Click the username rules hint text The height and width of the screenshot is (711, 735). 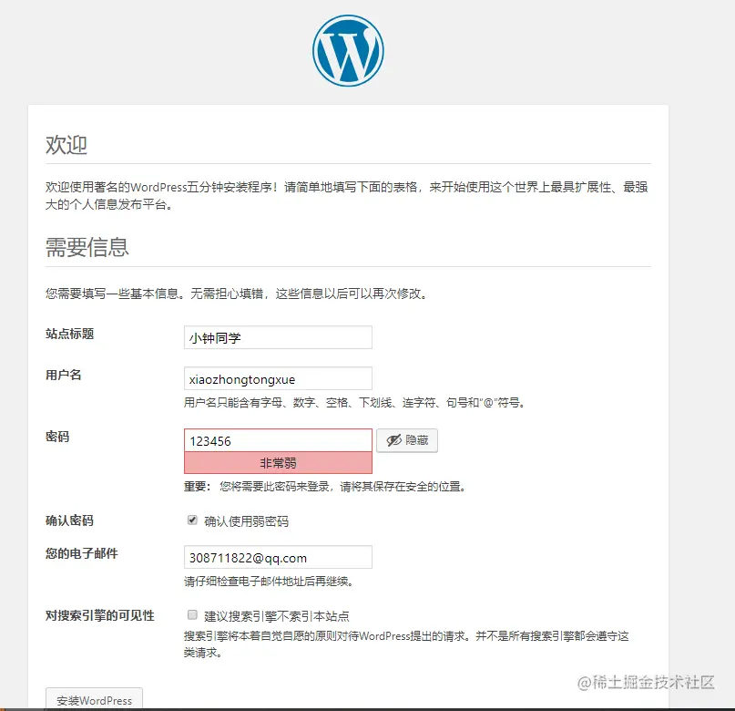coord(354,402)
